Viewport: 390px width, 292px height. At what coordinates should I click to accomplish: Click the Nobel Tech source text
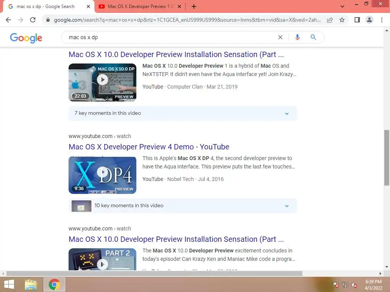(x=180, y=179)
